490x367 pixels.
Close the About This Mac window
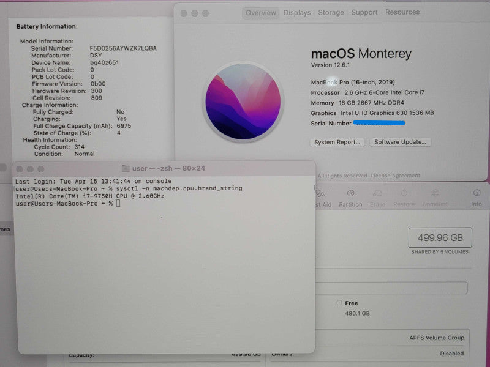pyautogui.click(x=184, y=13)
